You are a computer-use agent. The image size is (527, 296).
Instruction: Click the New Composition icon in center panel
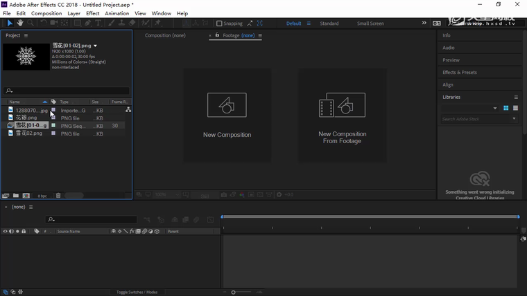pos(227,106)
